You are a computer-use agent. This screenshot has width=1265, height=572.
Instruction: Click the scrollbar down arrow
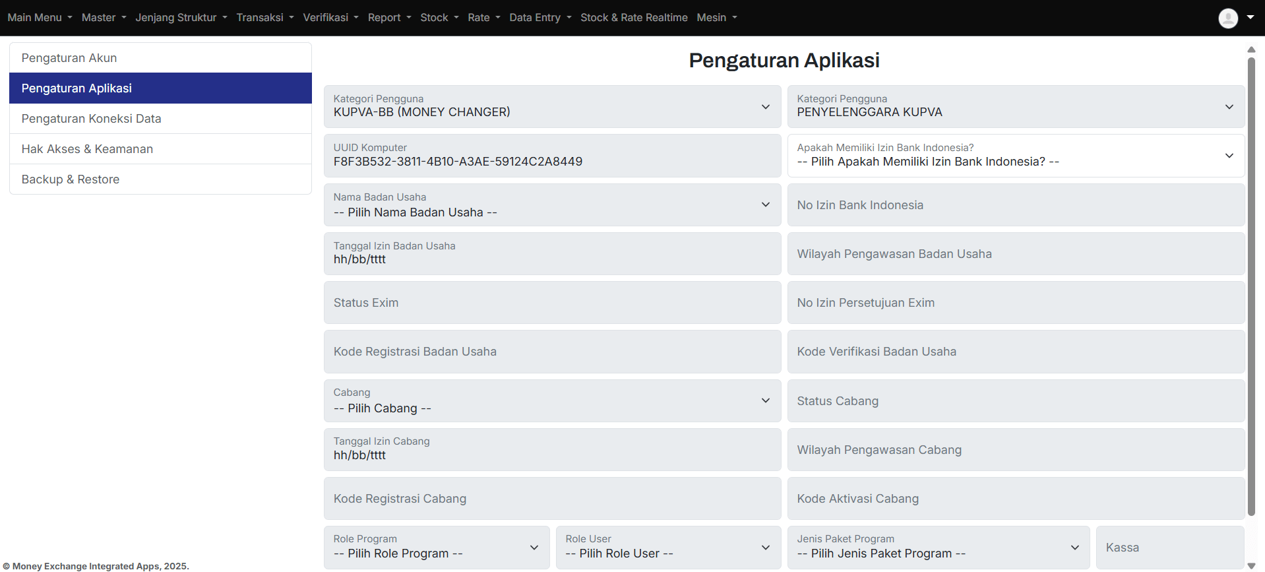[1251, 565]
